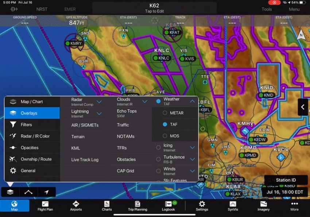Tap the GPS Altitude data field
Screen dimensions: 310x217
coord(77,21)
